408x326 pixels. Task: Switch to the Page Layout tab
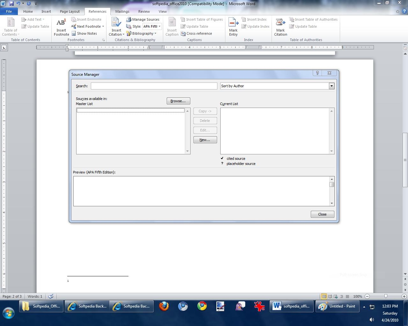[69, 11]
